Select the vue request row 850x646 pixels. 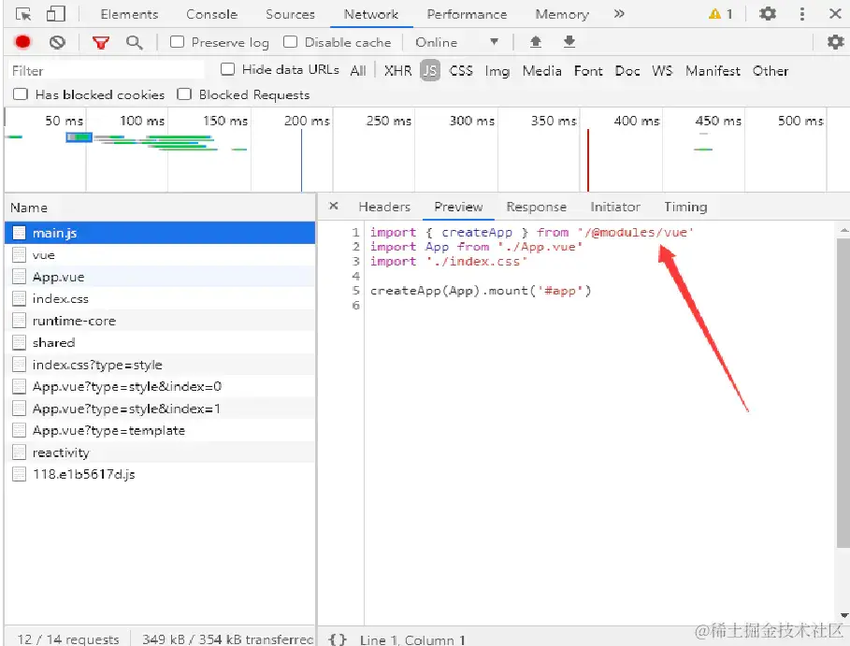point(160,254)
